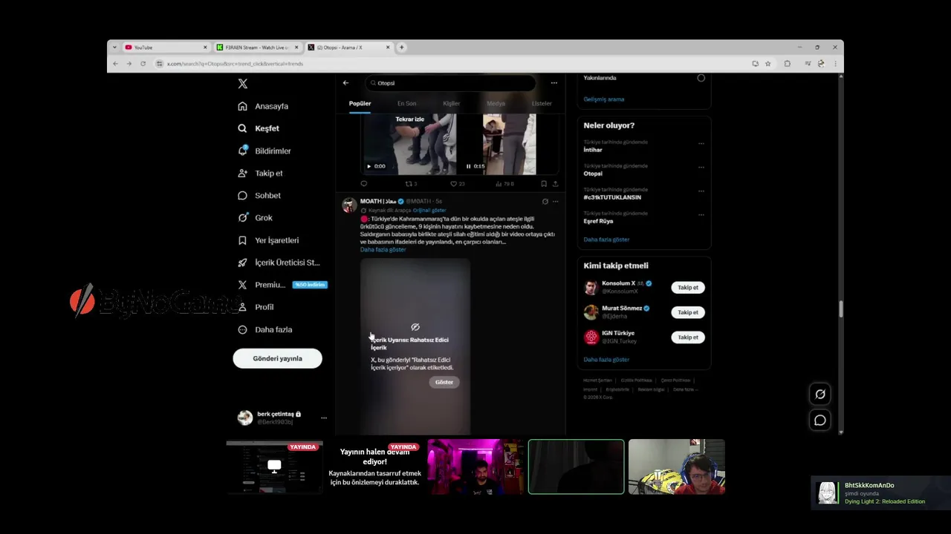Image resolution: width=951 pixels, height=534 pixels.
Task: Expand the Daha fazla sidebar menu
Action: tap(264, 329)
